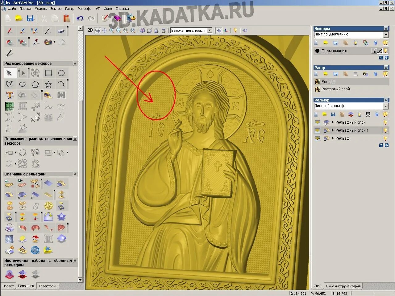Open the Файл menu
The height and width of the screenshot is (296, 395).
click(12, 9)
